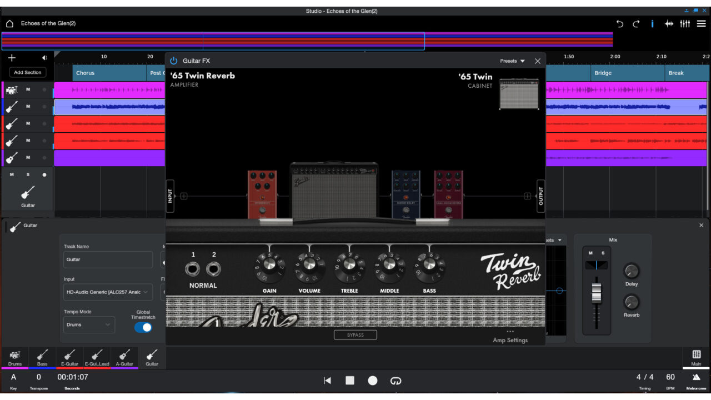
Task: Mute the Drums track
Action: [x=28, y=89]
